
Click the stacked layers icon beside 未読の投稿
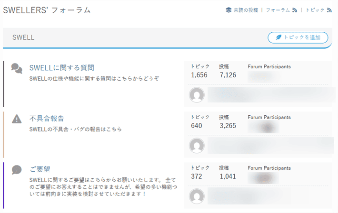229,10
